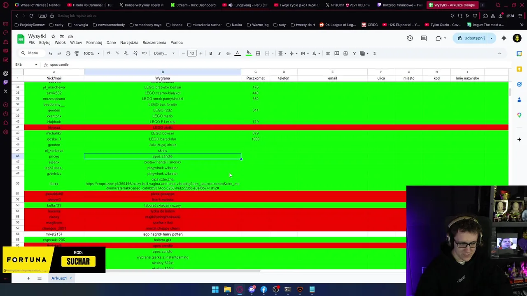Select the cell 'lego hagrid+harry potter'
Screen dimensions: 527x296
tap(163, 234)
